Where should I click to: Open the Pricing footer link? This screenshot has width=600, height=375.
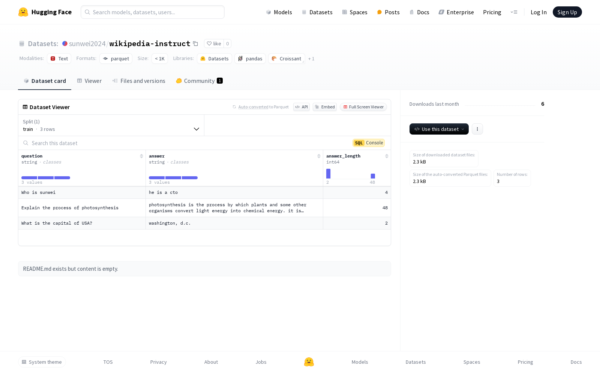(525, 362)
